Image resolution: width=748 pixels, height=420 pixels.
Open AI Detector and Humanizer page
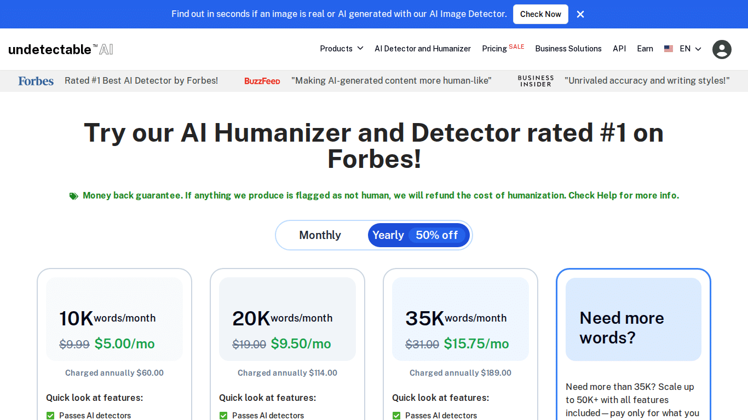[x=423, y=49]
